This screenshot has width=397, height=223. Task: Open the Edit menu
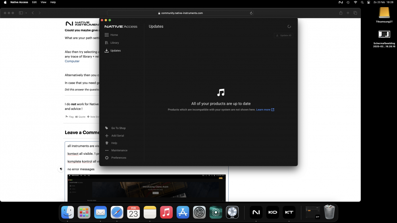tap(34, 2)
